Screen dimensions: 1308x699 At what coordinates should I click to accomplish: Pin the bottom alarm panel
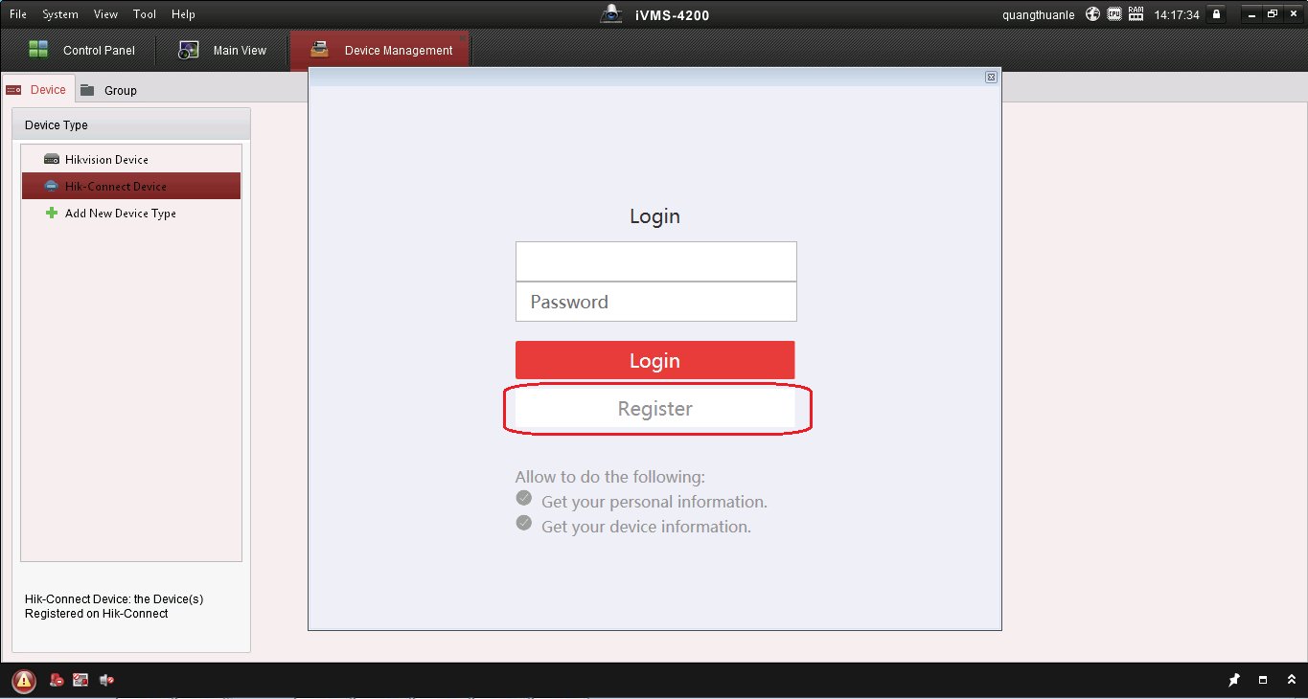click(1234, 681)
